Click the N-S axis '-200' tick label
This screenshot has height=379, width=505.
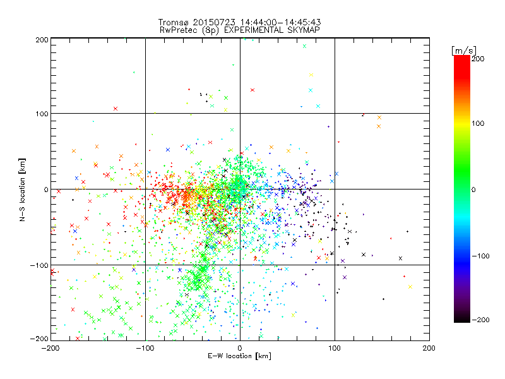[x=39, y=339]
